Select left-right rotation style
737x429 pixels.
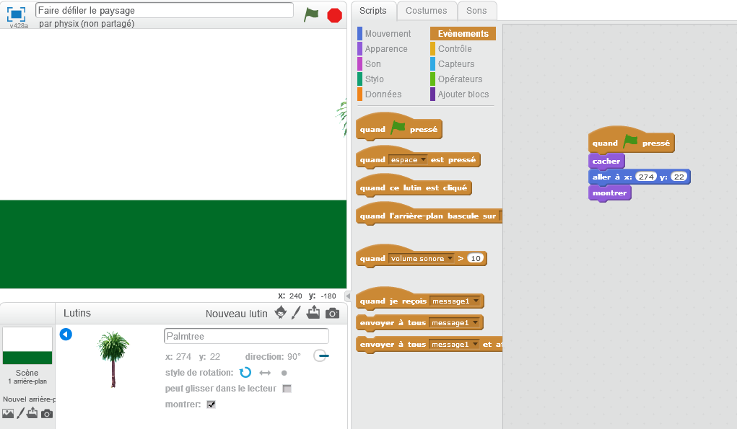(265, 373)
